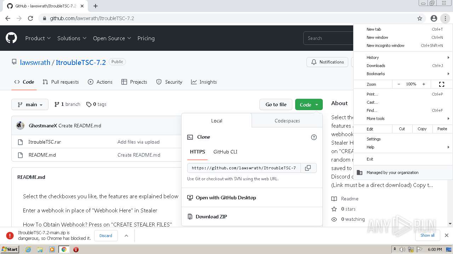Select Print... in the Chrome menu
The height and width of the screenshot is (254, 453).
pos(403,94)
